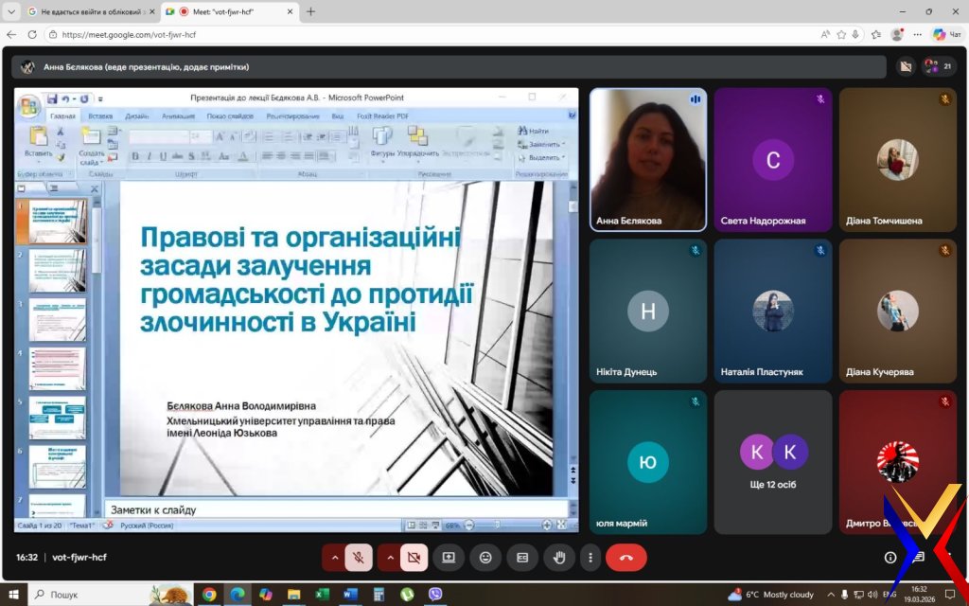Toggle closed captions in Meet
This screenshot has width=969, height=606.
521,558
